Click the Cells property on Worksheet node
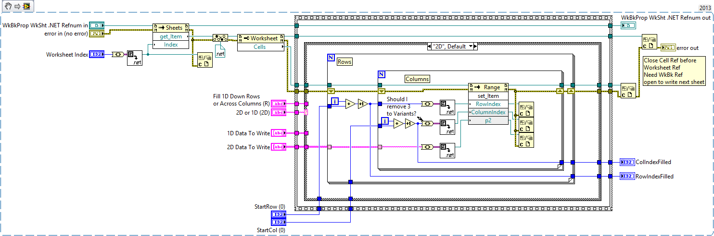 (x=260, y=47)
